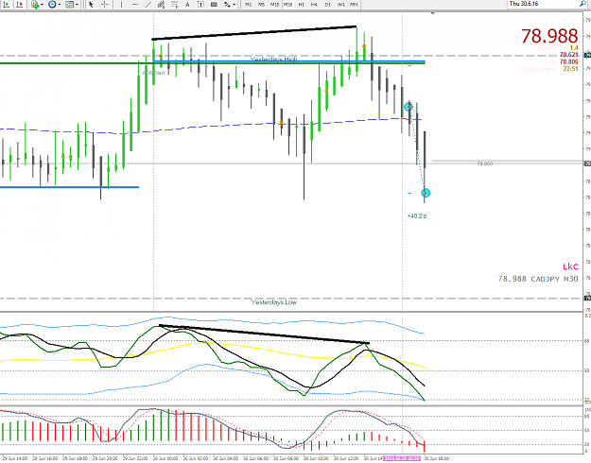Switch to MN monthly timeframe
The height and width of the screenshot is (463, 591).
[354, 5]
